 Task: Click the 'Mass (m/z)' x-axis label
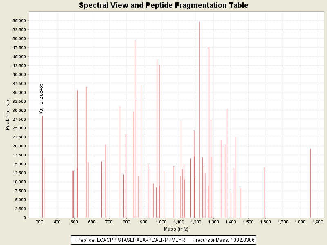click(176, 229)
